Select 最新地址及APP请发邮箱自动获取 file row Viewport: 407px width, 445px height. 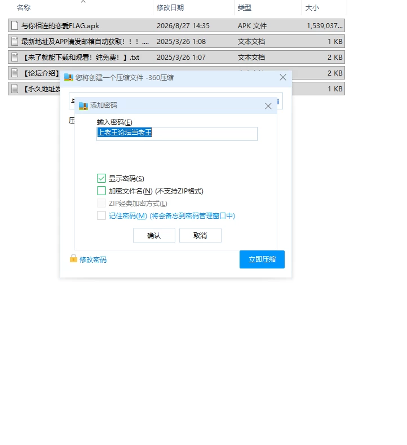point(176,41)
